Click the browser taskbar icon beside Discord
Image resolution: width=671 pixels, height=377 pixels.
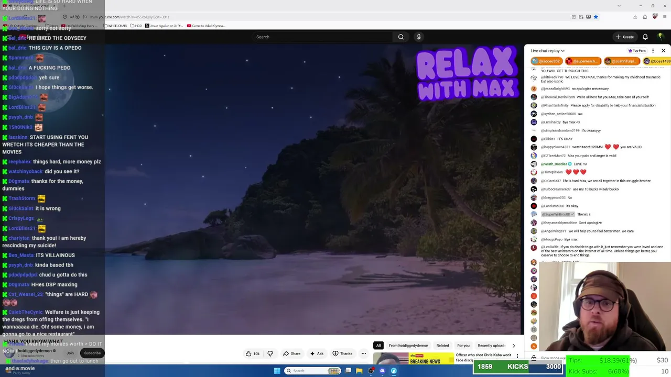394,371
